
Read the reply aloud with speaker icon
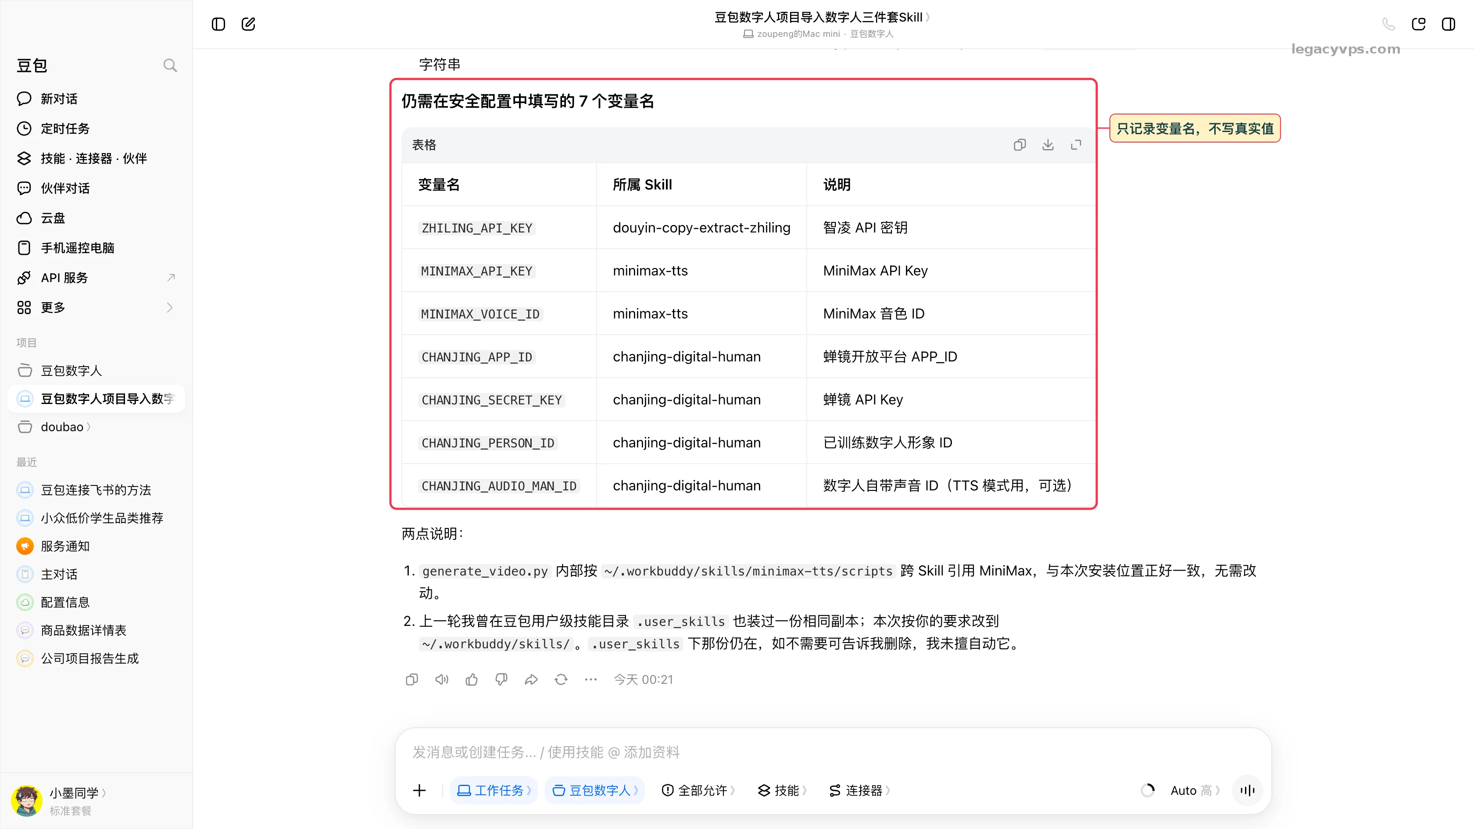click(x=442, y=679)
